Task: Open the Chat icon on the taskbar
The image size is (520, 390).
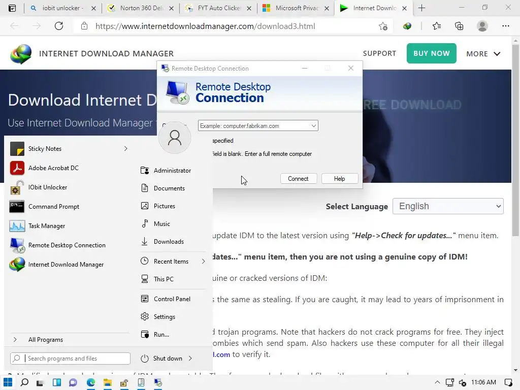Action: (x=73, y=383)
